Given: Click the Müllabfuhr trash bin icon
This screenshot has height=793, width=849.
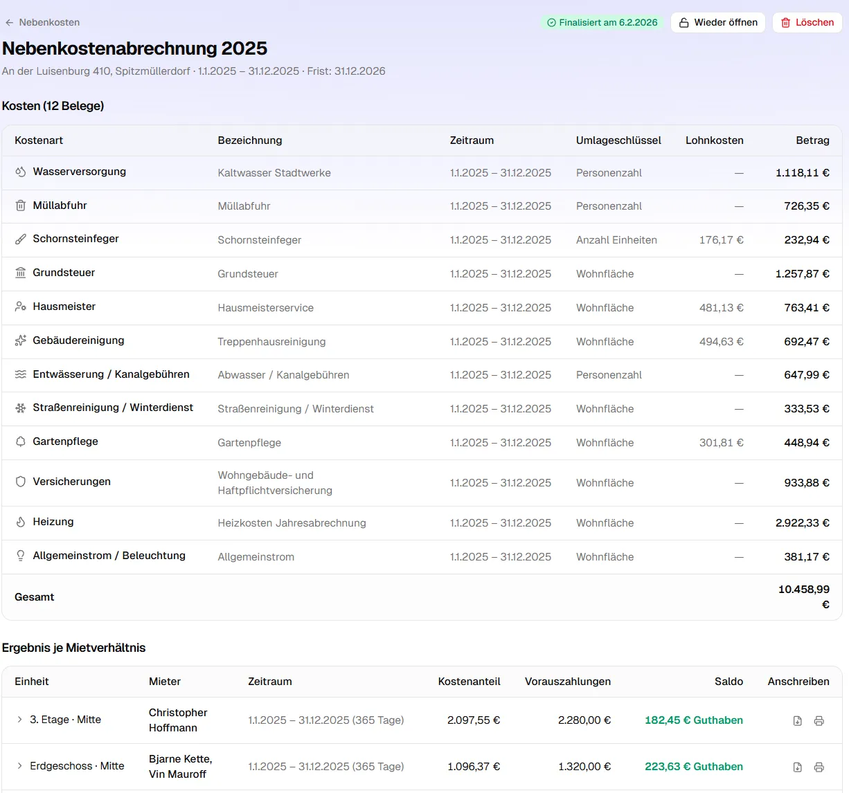Looking at the screenshot, I should (21, 206).
